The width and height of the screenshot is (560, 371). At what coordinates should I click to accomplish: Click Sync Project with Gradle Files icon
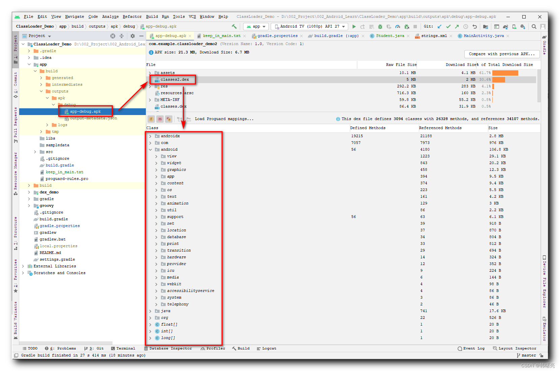click(505, 26)
